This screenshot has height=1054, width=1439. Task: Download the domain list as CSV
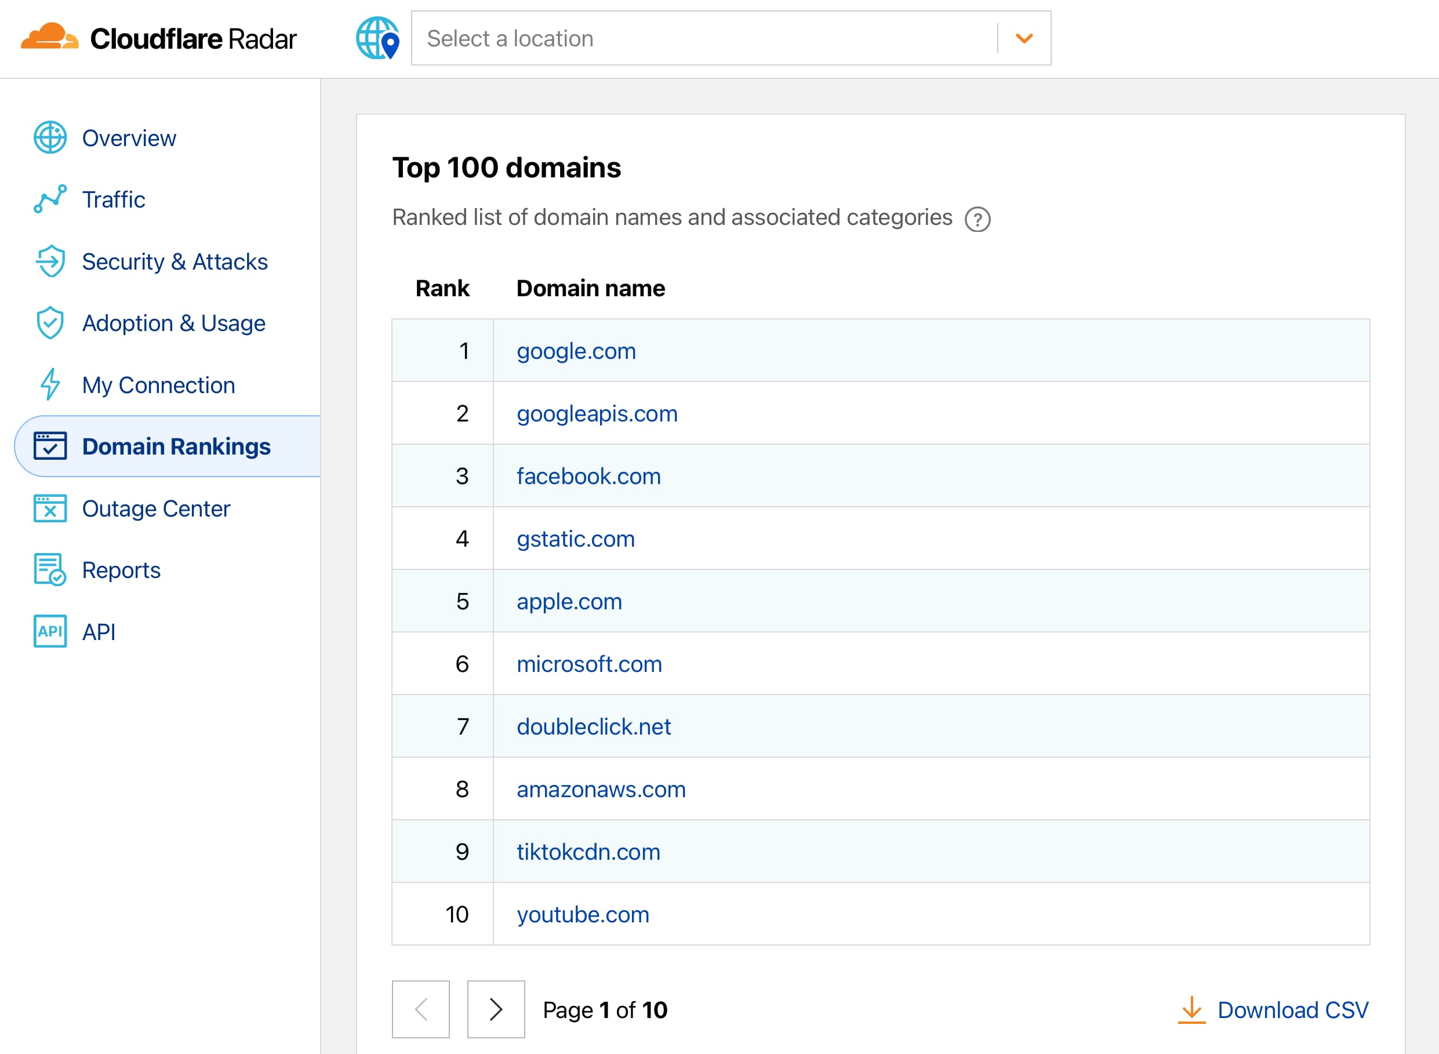(1273, 1010)
